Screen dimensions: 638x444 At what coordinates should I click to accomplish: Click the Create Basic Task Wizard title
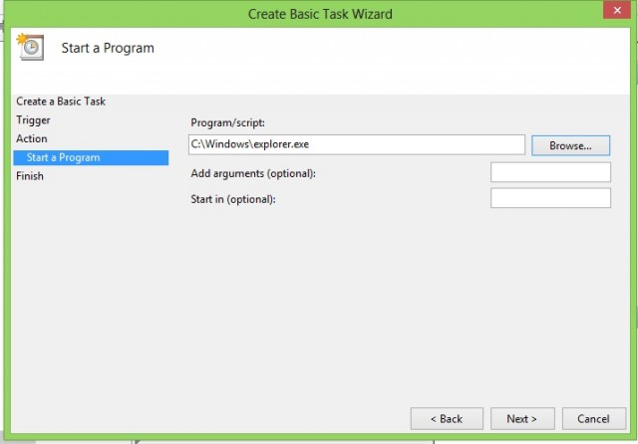click(x=320, y=14)
